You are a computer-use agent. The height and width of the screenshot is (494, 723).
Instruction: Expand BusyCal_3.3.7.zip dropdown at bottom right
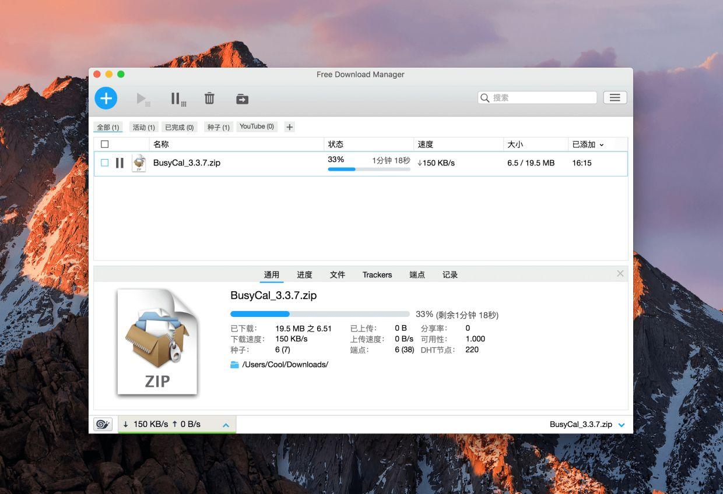[x=620, y=425]
